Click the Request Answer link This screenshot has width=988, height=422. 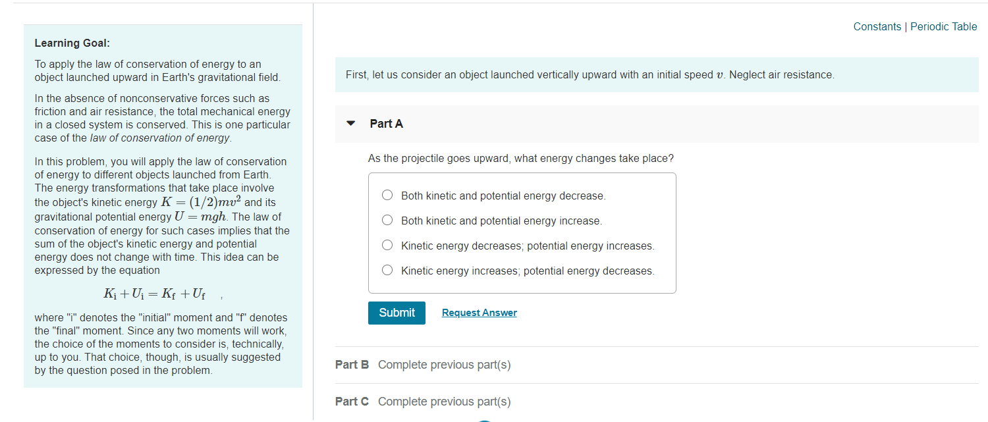pos(479,312)
